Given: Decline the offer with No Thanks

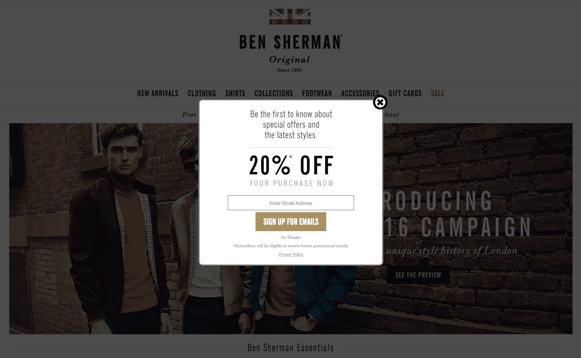Looking at the screenshot, I should [x=290, y=238].
